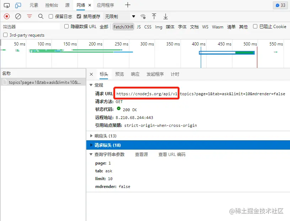Click 请求方法 GET value
The height and width of the screenshot is (221, 290).
tap(119, 102)
